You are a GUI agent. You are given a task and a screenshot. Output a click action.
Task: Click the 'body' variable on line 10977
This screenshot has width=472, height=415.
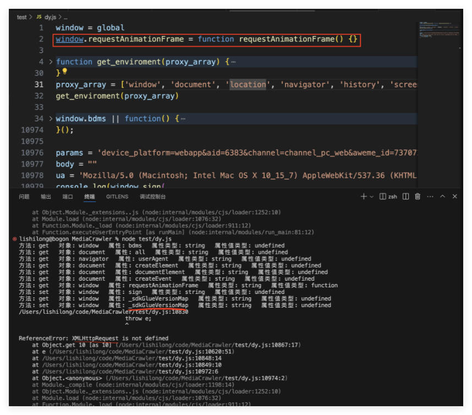(x=65, y=164)
